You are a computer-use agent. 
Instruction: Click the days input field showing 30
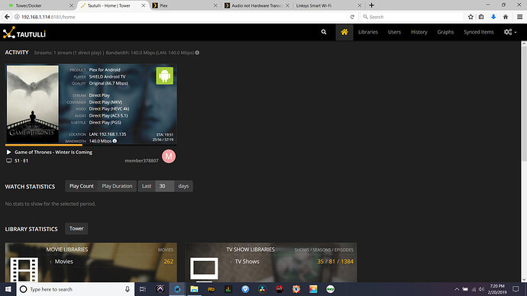pos(165,186)
